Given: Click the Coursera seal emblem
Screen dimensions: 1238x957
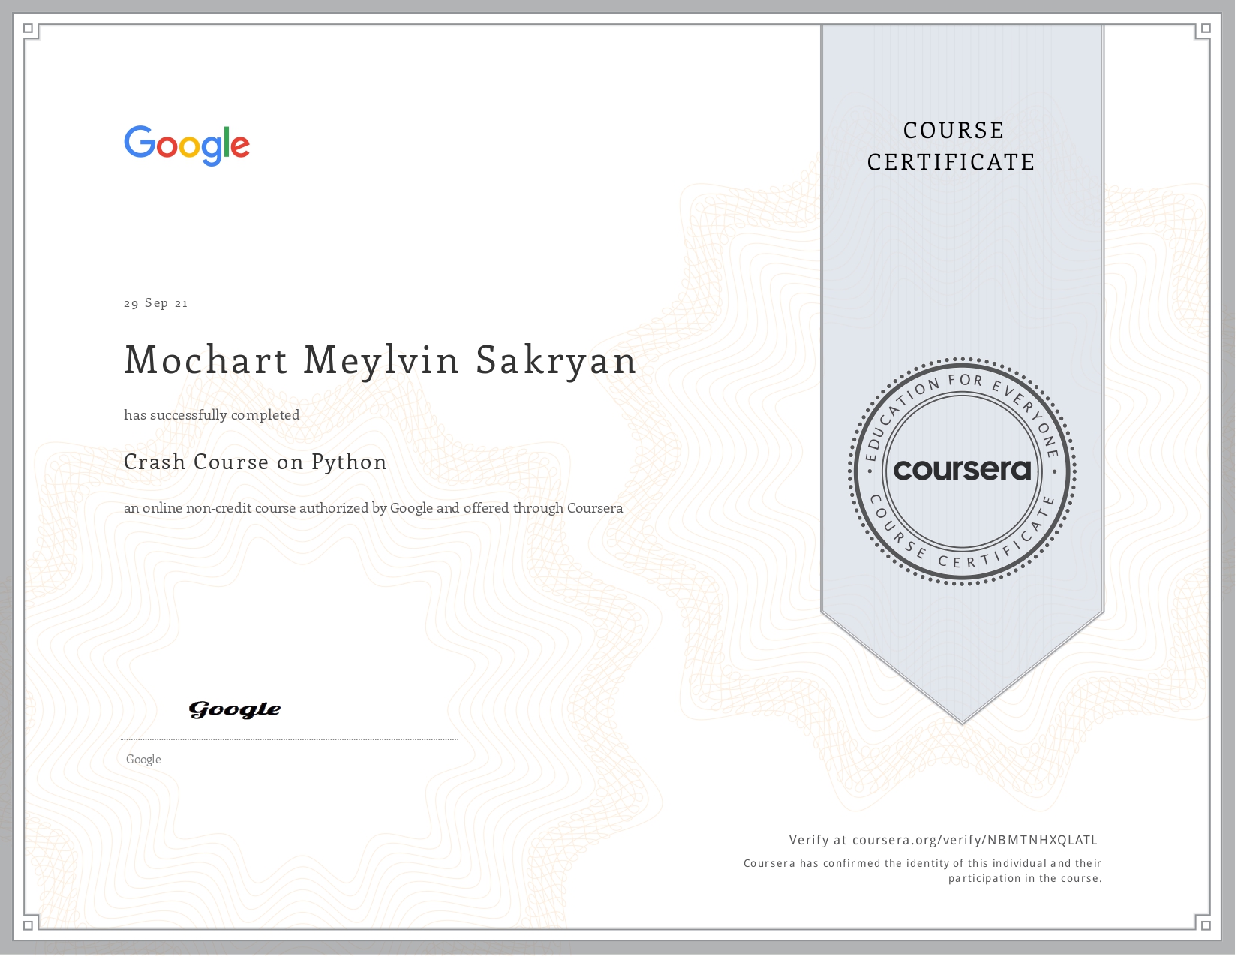Looking at the screenshot, I should pyautogui.click(x=963, y=471).
